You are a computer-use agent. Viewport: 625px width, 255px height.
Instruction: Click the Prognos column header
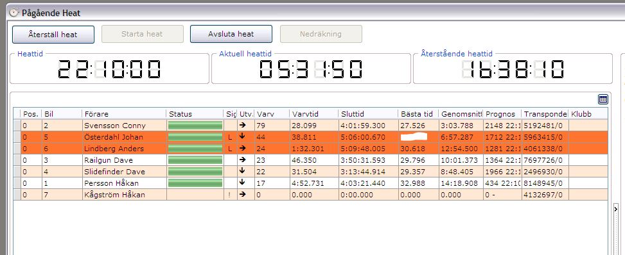click(502, 114)
